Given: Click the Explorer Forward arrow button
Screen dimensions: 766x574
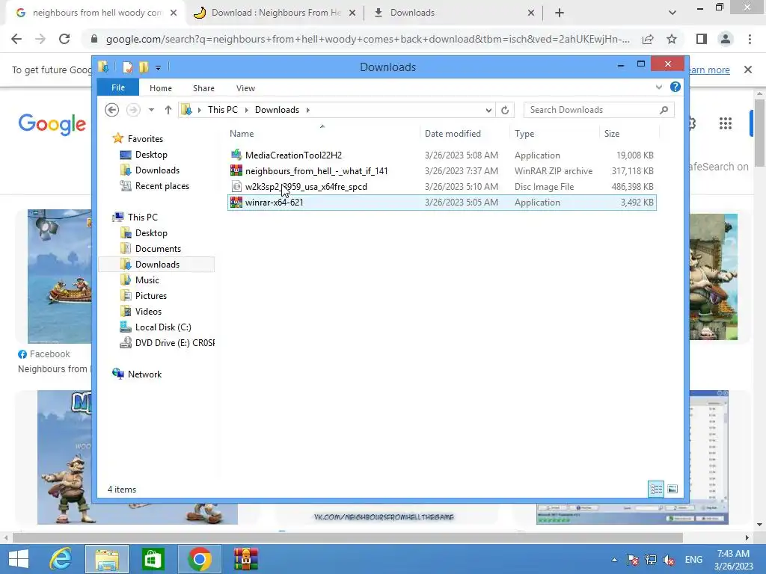Looking at the screenshot, I should 133,110.
